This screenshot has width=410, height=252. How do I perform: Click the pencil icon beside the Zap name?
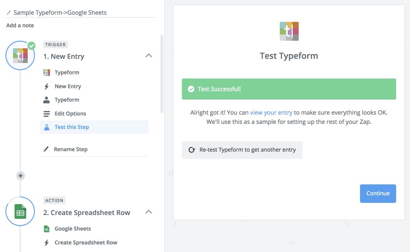9,13
